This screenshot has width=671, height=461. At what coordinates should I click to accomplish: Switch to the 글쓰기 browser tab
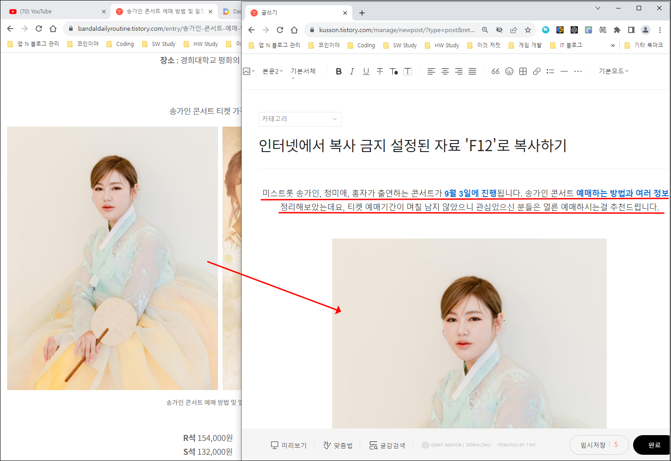[x=298, y=13]
